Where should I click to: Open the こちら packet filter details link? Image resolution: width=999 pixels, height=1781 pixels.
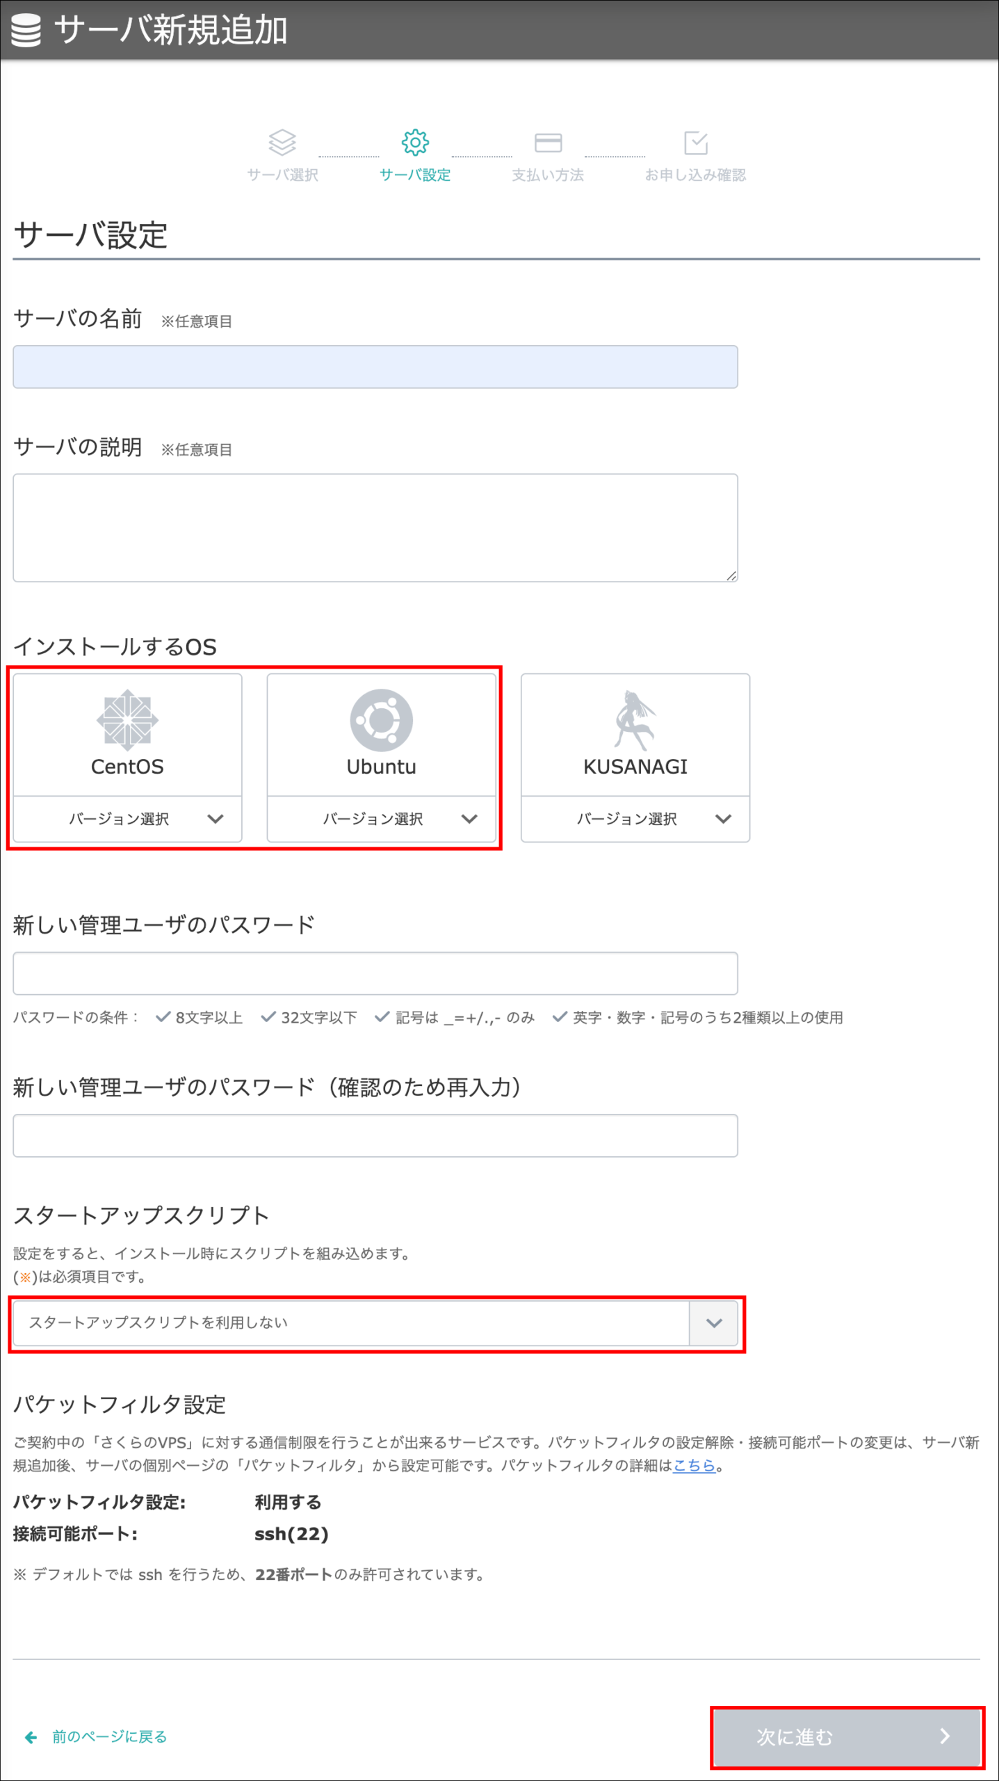tap(694, 1465)
